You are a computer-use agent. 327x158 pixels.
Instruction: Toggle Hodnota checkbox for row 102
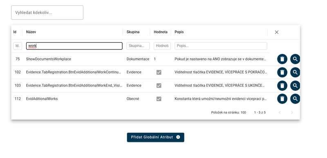159,72
